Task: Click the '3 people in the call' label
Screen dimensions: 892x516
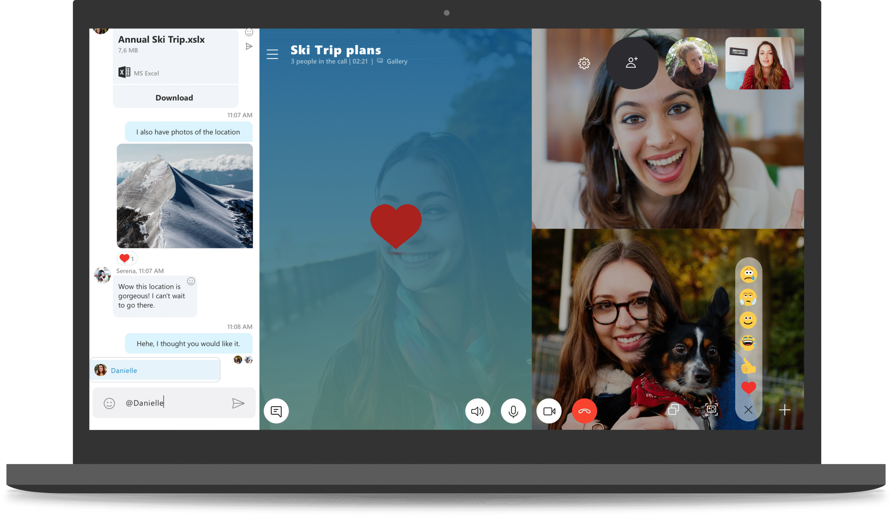Action: 318,61
